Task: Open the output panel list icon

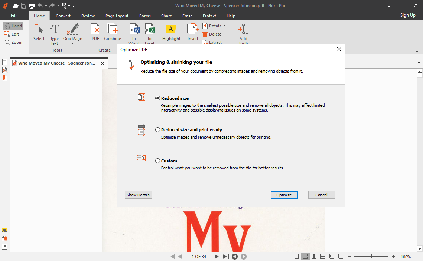Action: 4,247
